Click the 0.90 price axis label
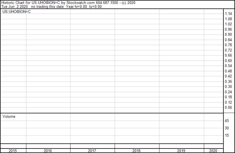 tap(228, 35)
